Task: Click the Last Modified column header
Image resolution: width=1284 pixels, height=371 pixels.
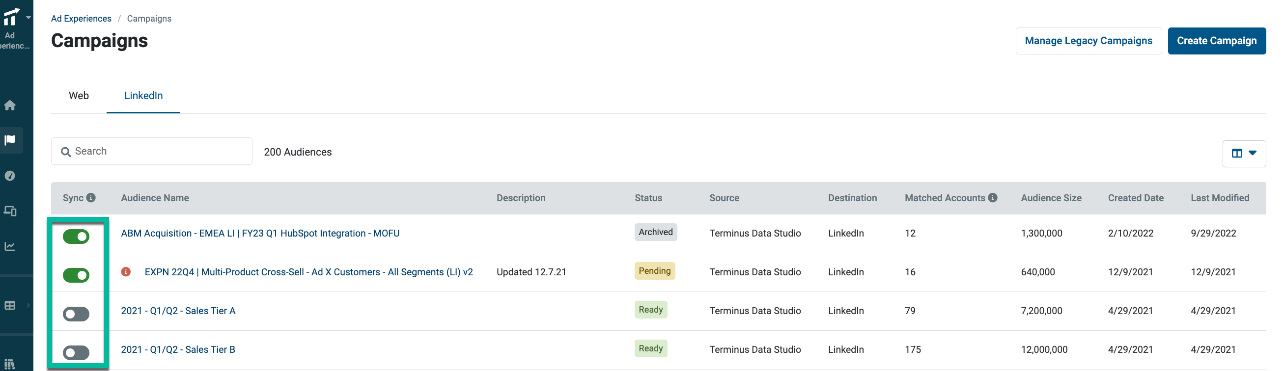Action: [1220, 198]
